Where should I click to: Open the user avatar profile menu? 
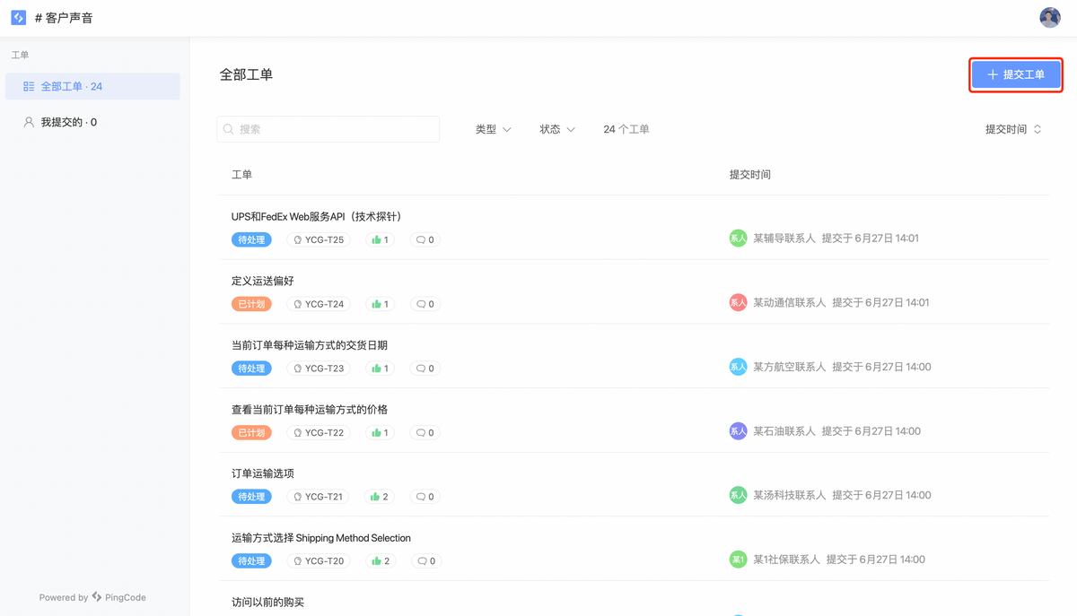coord(1049,17)
